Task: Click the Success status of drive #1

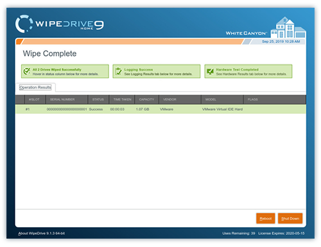Action: point(96,109)
